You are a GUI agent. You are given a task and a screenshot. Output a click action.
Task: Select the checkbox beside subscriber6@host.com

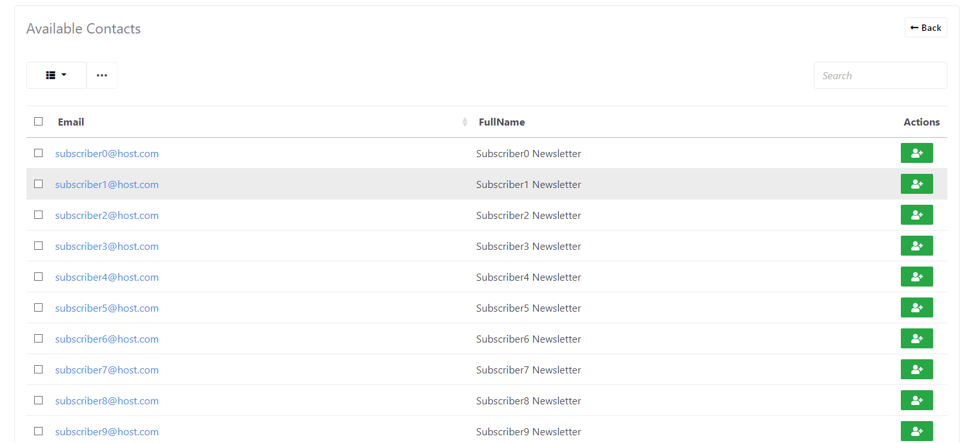pos(39,339)
